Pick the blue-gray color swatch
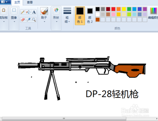 pos(140,14)
